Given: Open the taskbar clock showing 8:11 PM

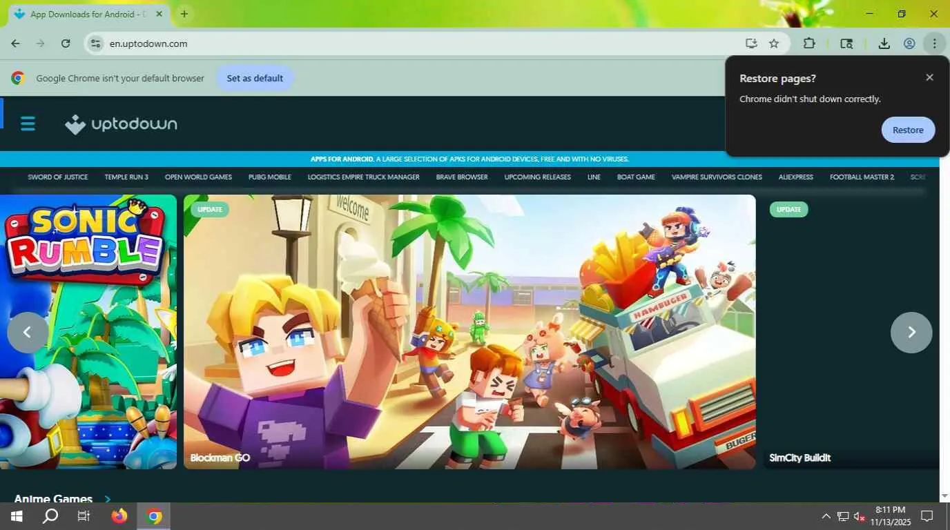Looking at the screenshot, I should [x=889, y=516].
